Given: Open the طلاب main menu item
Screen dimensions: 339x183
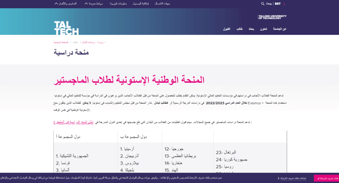Looking at the screenshot, I should (x=239, y=29).
